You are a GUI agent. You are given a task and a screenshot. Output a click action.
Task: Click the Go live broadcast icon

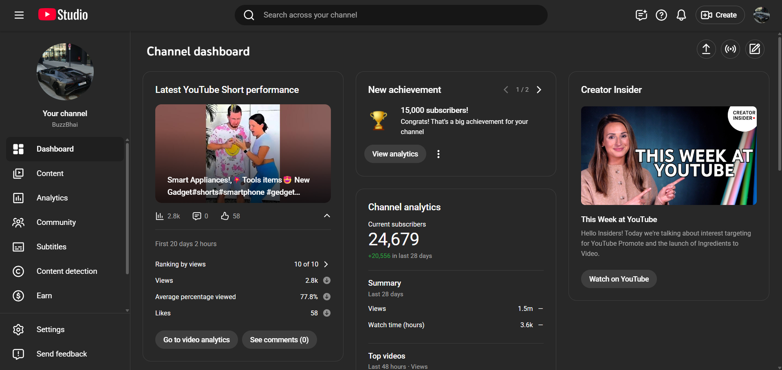[730, 49]
